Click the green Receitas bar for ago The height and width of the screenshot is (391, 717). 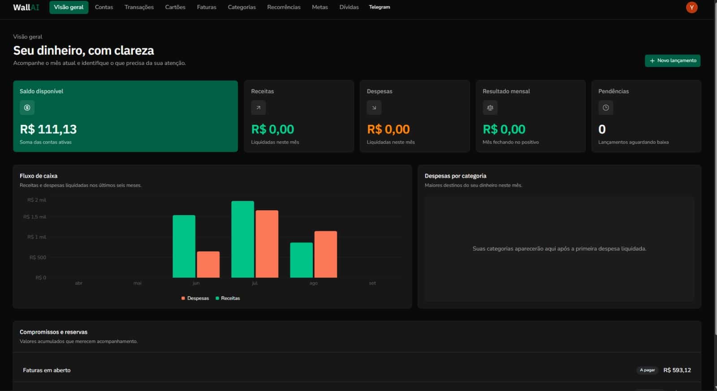point(301,260)
